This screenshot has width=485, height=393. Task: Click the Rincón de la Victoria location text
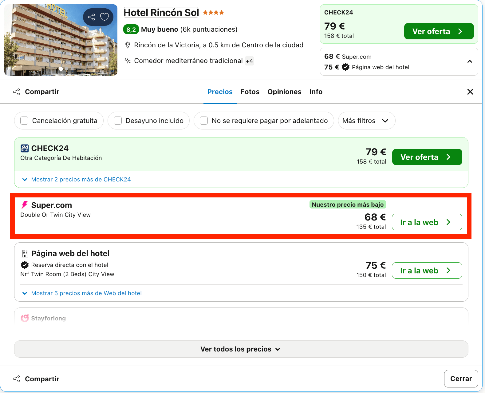pyautogui.click(x=219, y=45)
